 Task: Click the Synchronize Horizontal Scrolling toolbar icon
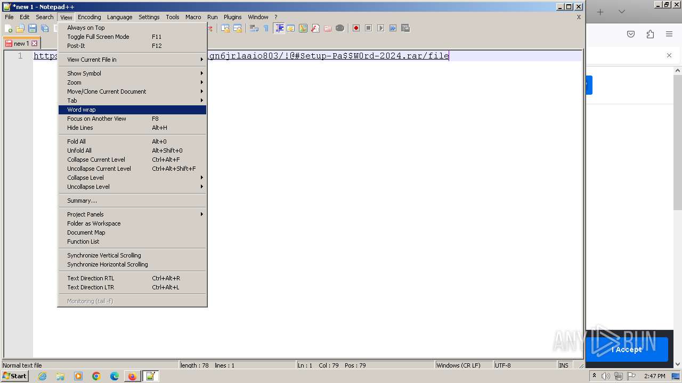tap(238, 28)
